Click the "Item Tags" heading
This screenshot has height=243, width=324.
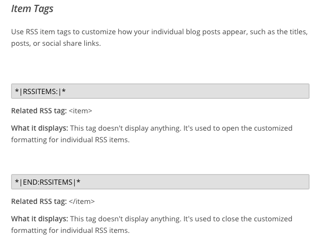coord(32,9)
